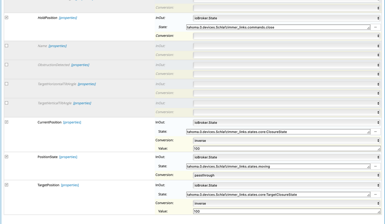Open properties link for PositionState
The width and height of the screenshot is (385, 224).
click(68, 157)
